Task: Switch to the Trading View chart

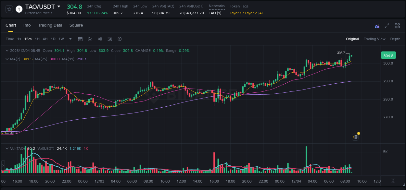Action: click(x=374, y=39)
